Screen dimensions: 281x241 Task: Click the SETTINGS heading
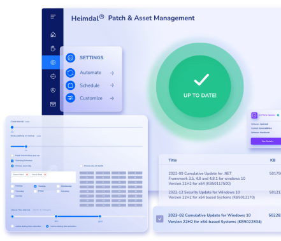pos(92,57)
